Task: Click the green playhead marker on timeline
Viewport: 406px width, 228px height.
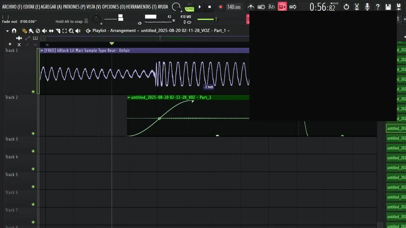Action: click(112, 43)
